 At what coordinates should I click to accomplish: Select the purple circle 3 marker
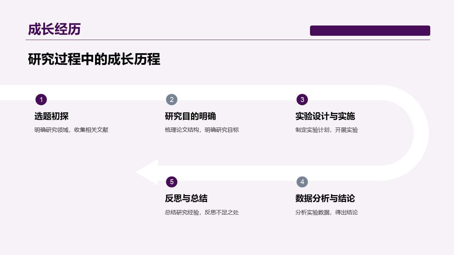302,100
